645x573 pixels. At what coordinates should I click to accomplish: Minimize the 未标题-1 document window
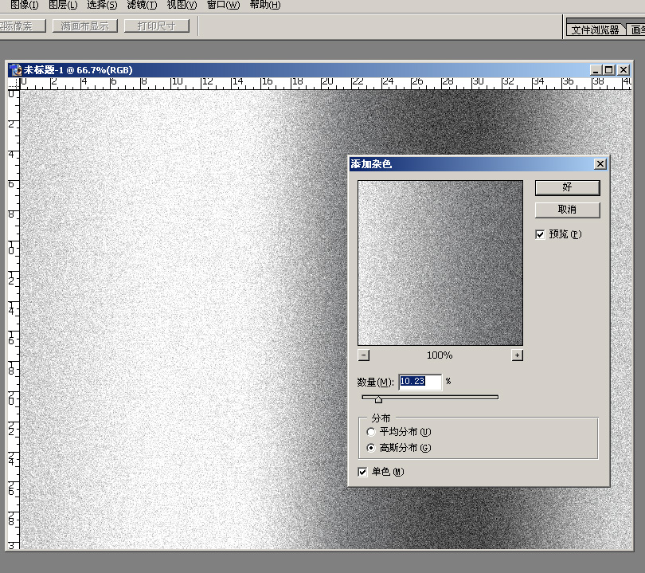pyautogui.click(x=595, y=70)
